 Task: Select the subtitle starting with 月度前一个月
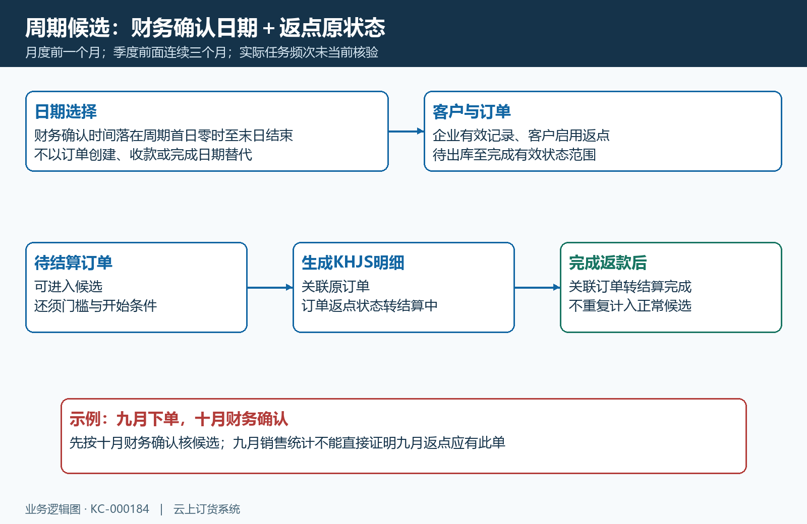pyautogui.click(x=202, y=52)
